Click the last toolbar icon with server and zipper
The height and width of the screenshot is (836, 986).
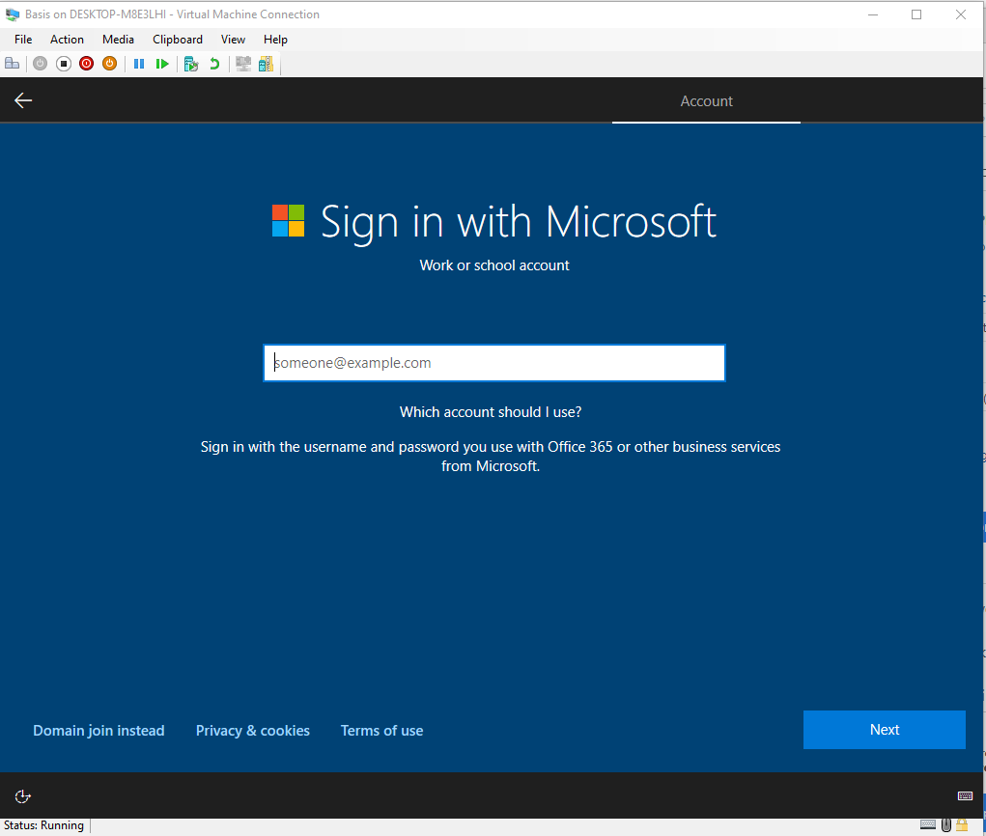(266, 64)
